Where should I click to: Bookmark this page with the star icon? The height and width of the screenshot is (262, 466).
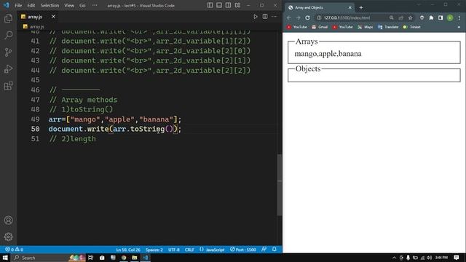coord(411,17)
